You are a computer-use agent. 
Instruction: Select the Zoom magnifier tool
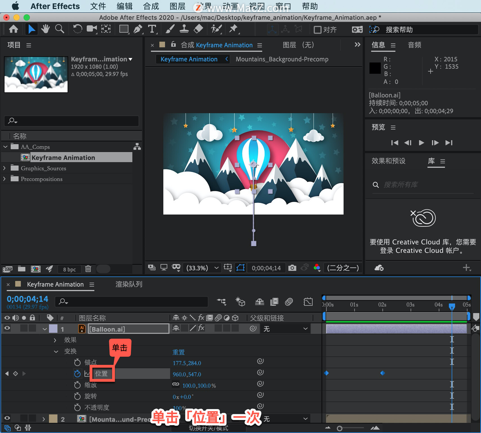click(x=59, y=29)
